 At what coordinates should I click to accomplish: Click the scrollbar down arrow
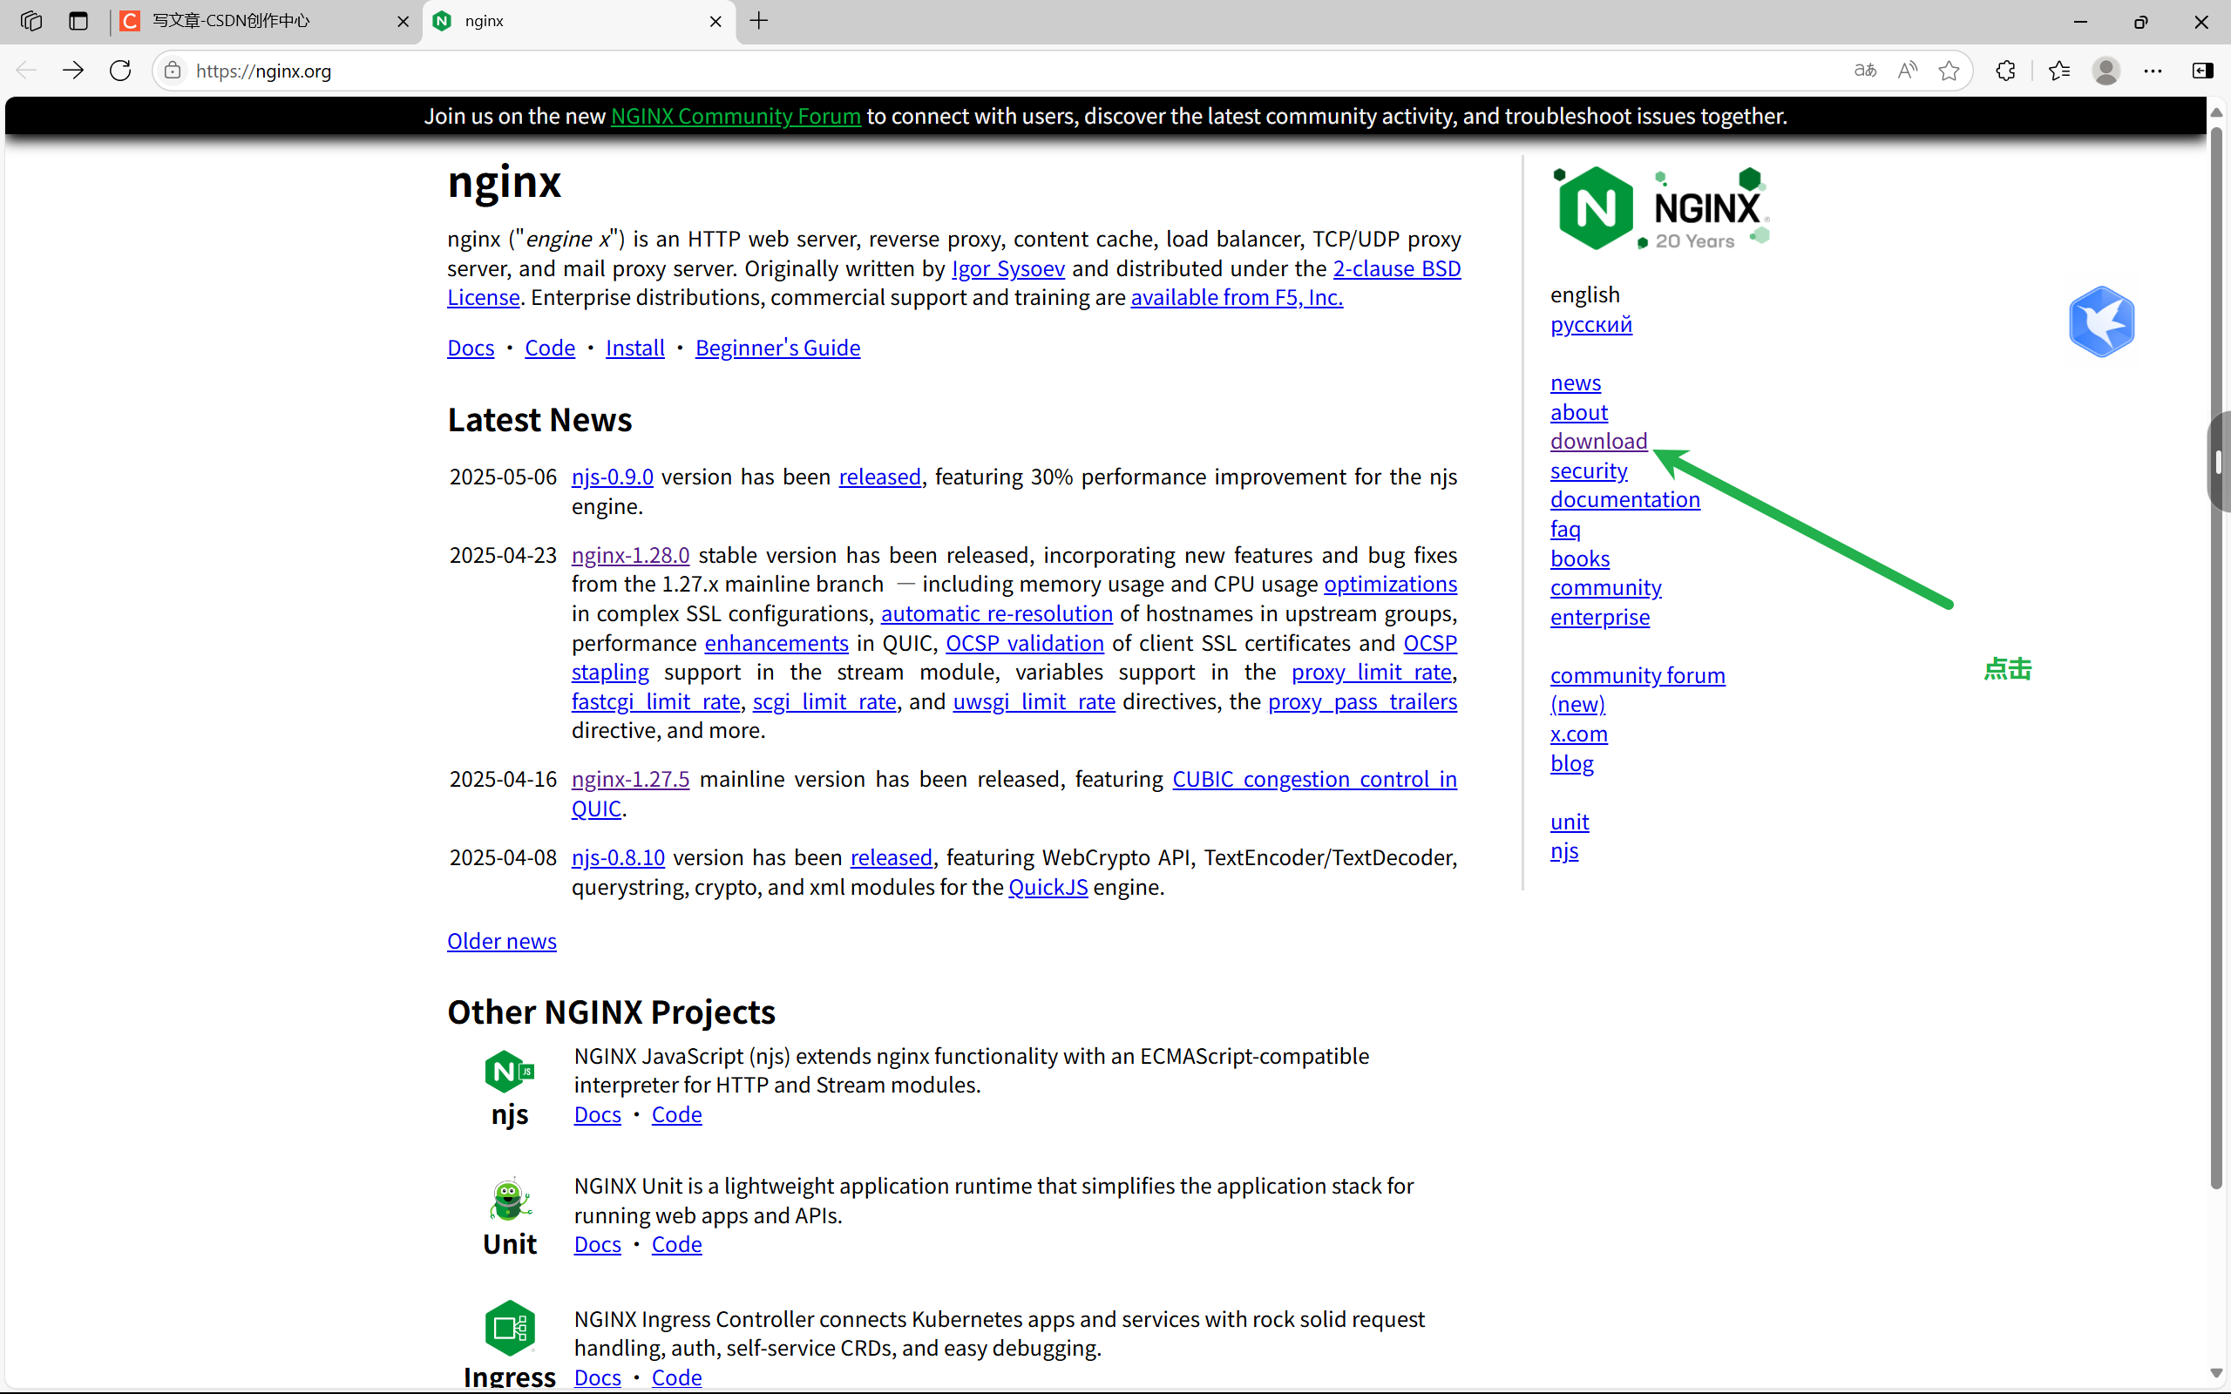2215,1374
